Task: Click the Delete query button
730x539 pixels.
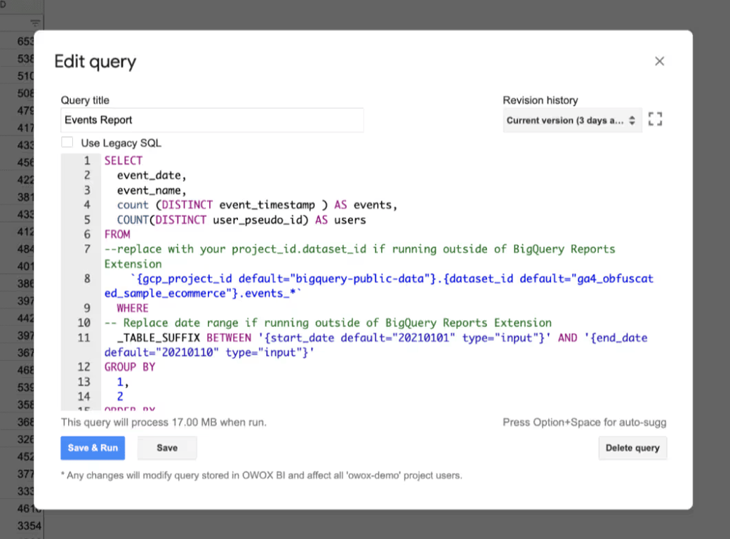Action: [x=632, y=448]
